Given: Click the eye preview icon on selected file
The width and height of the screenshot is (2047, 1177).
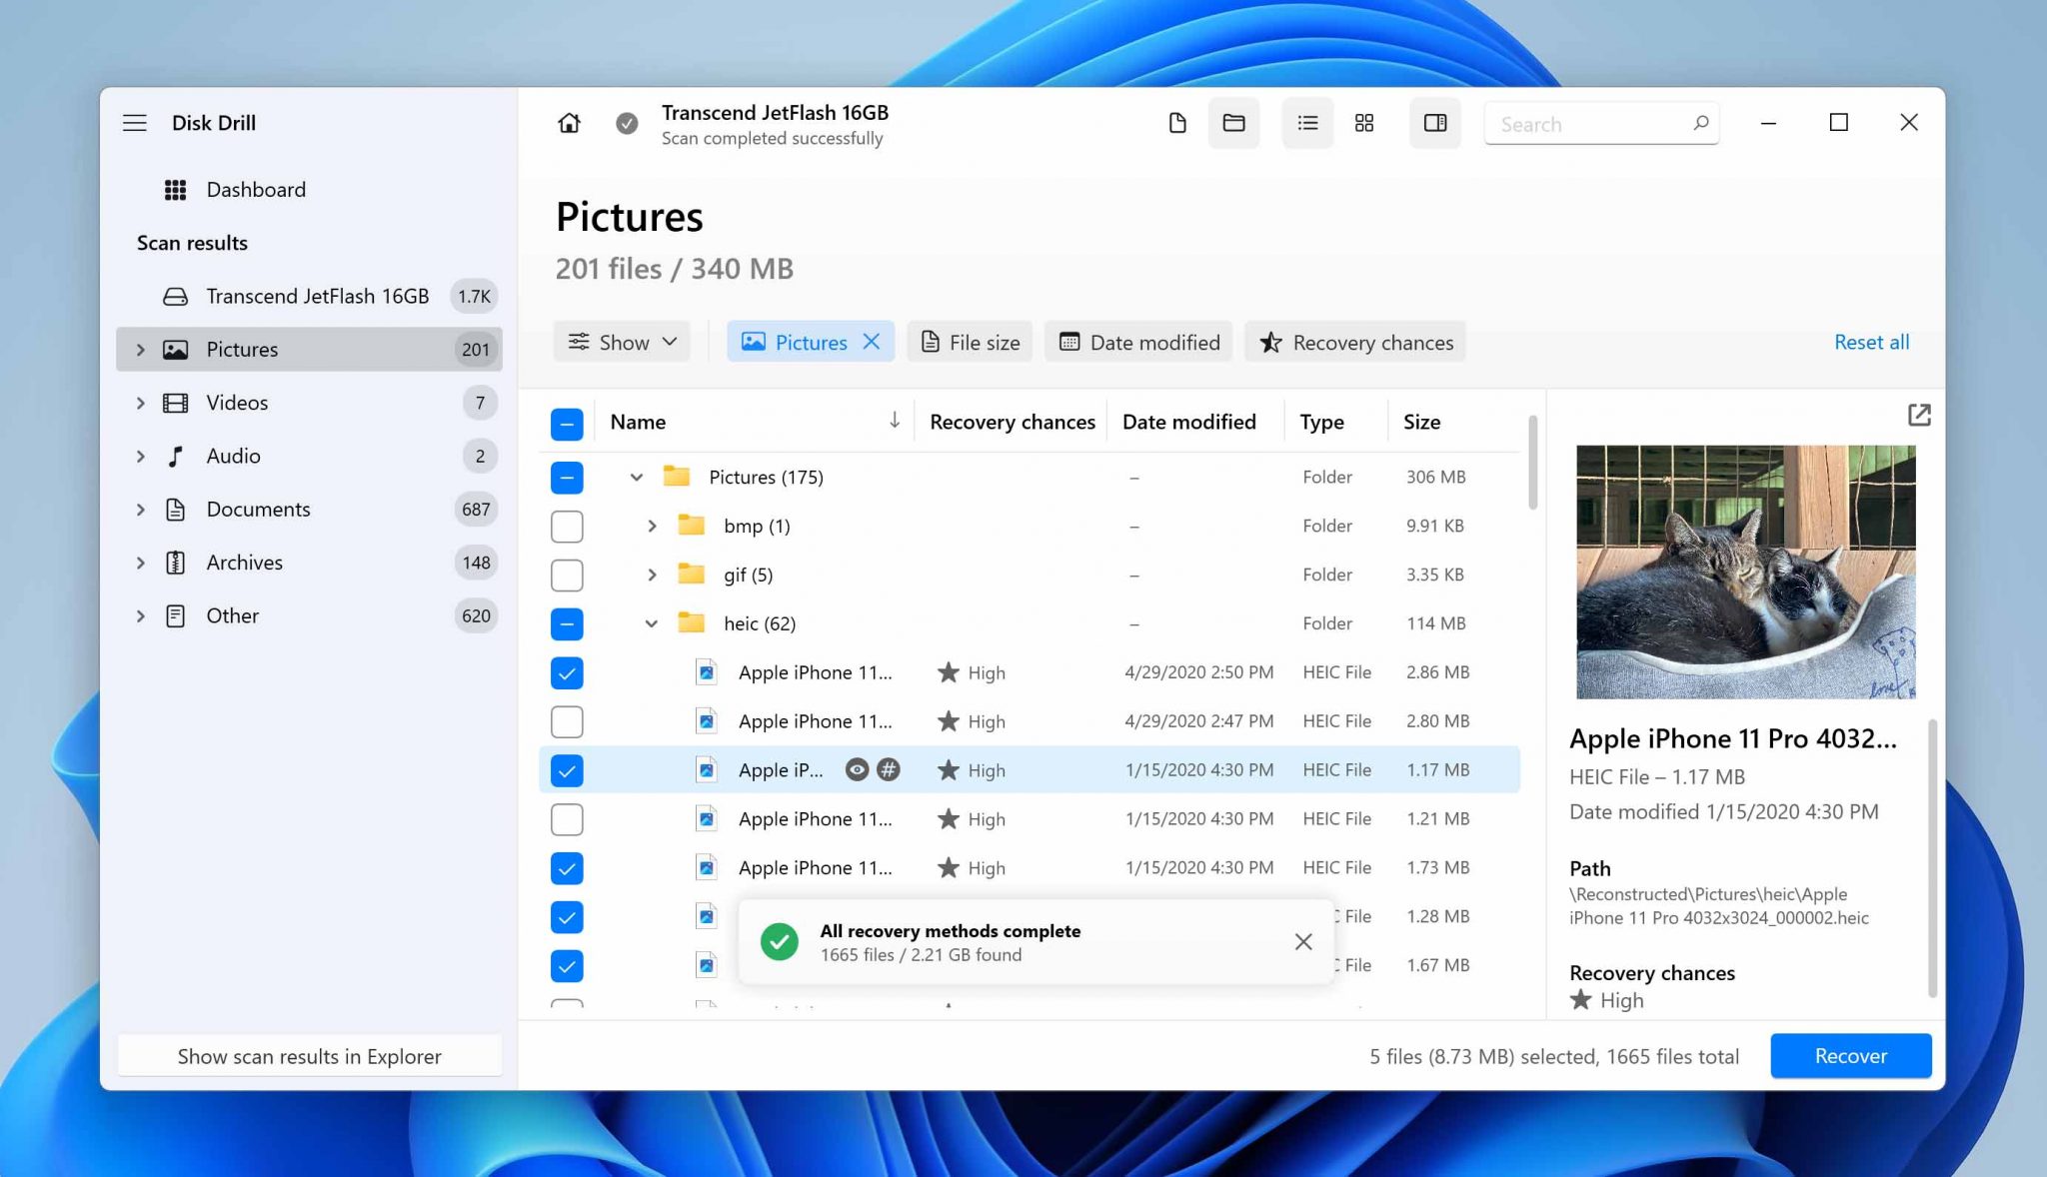Looking at the screenshot, I should [857, 770].
